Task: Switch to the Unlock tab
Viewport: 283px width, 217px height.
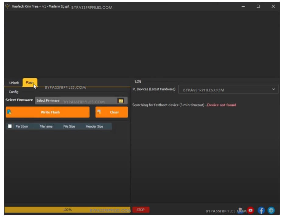Action: 14,82
